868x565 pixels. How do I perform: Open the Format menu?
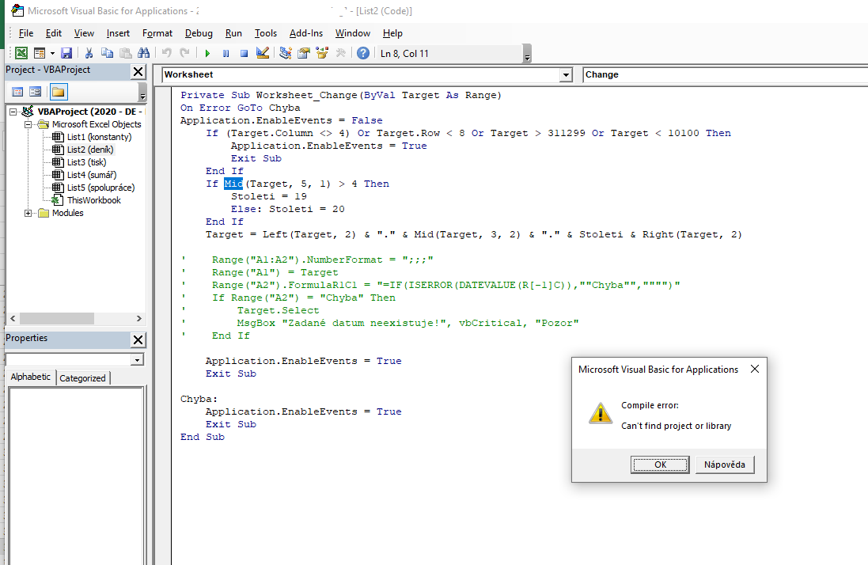tap(157, 33)
